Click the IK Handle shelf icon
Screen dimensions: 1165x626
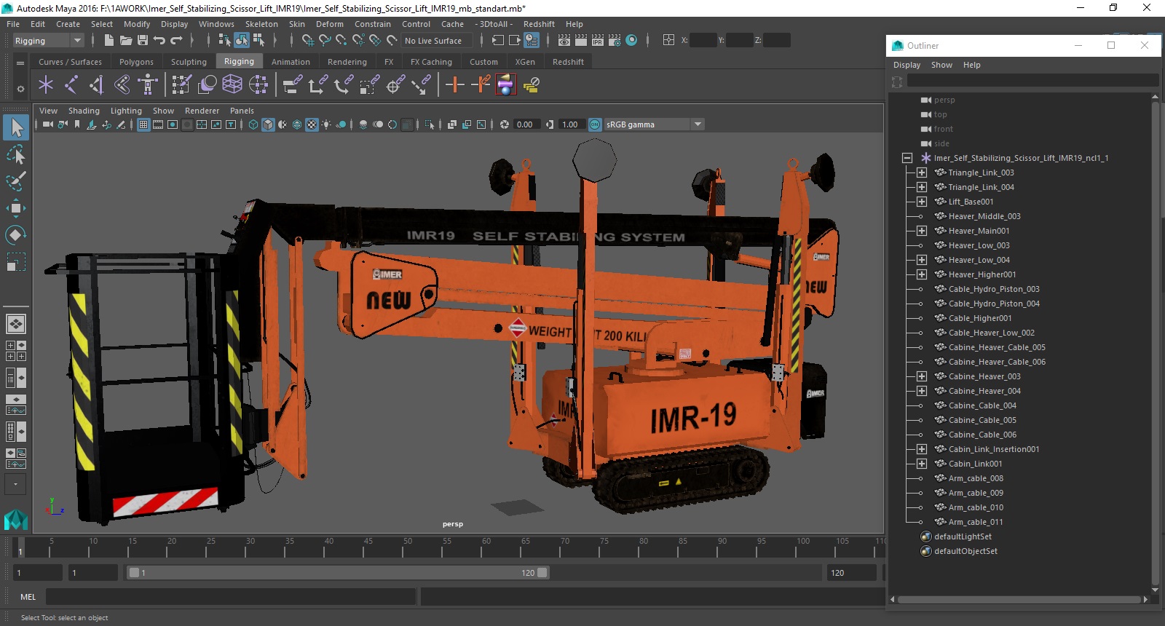(x=97, y=85)
